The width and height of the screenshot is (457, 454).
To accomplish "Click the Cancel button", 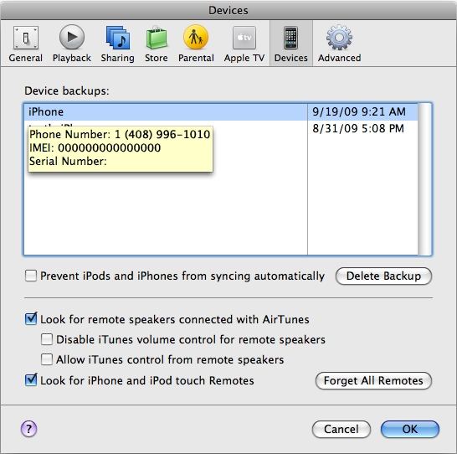I will coord(341,429).
